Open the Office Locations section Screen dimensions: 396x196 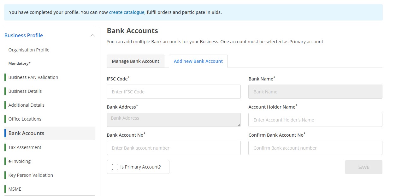(x=25, y=119)
